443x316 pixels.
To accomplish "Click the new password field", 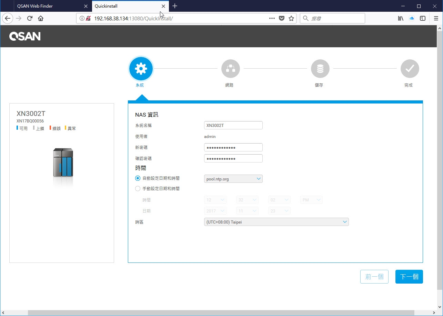I will pos(233,147).
